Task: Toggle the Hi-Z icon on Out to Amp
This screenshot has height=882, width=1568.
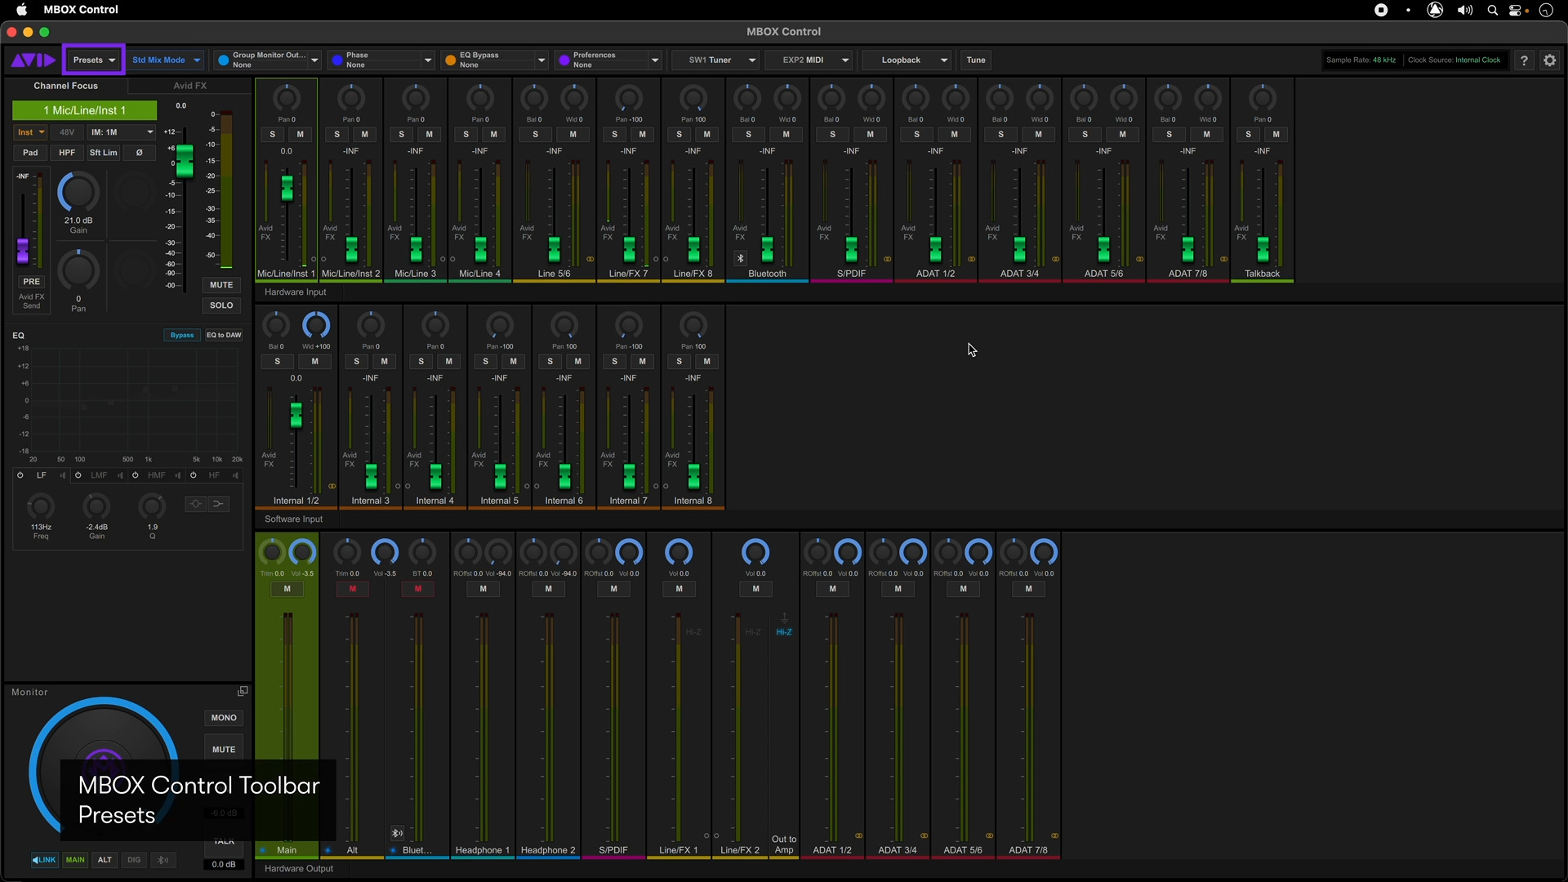Action: (x=783, y=632)
